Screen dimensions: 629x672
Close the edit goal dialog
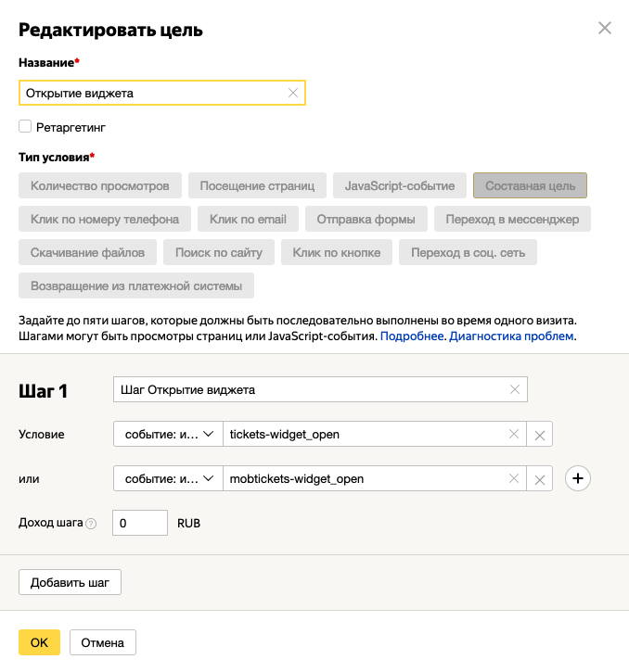[x=605, y=28]
